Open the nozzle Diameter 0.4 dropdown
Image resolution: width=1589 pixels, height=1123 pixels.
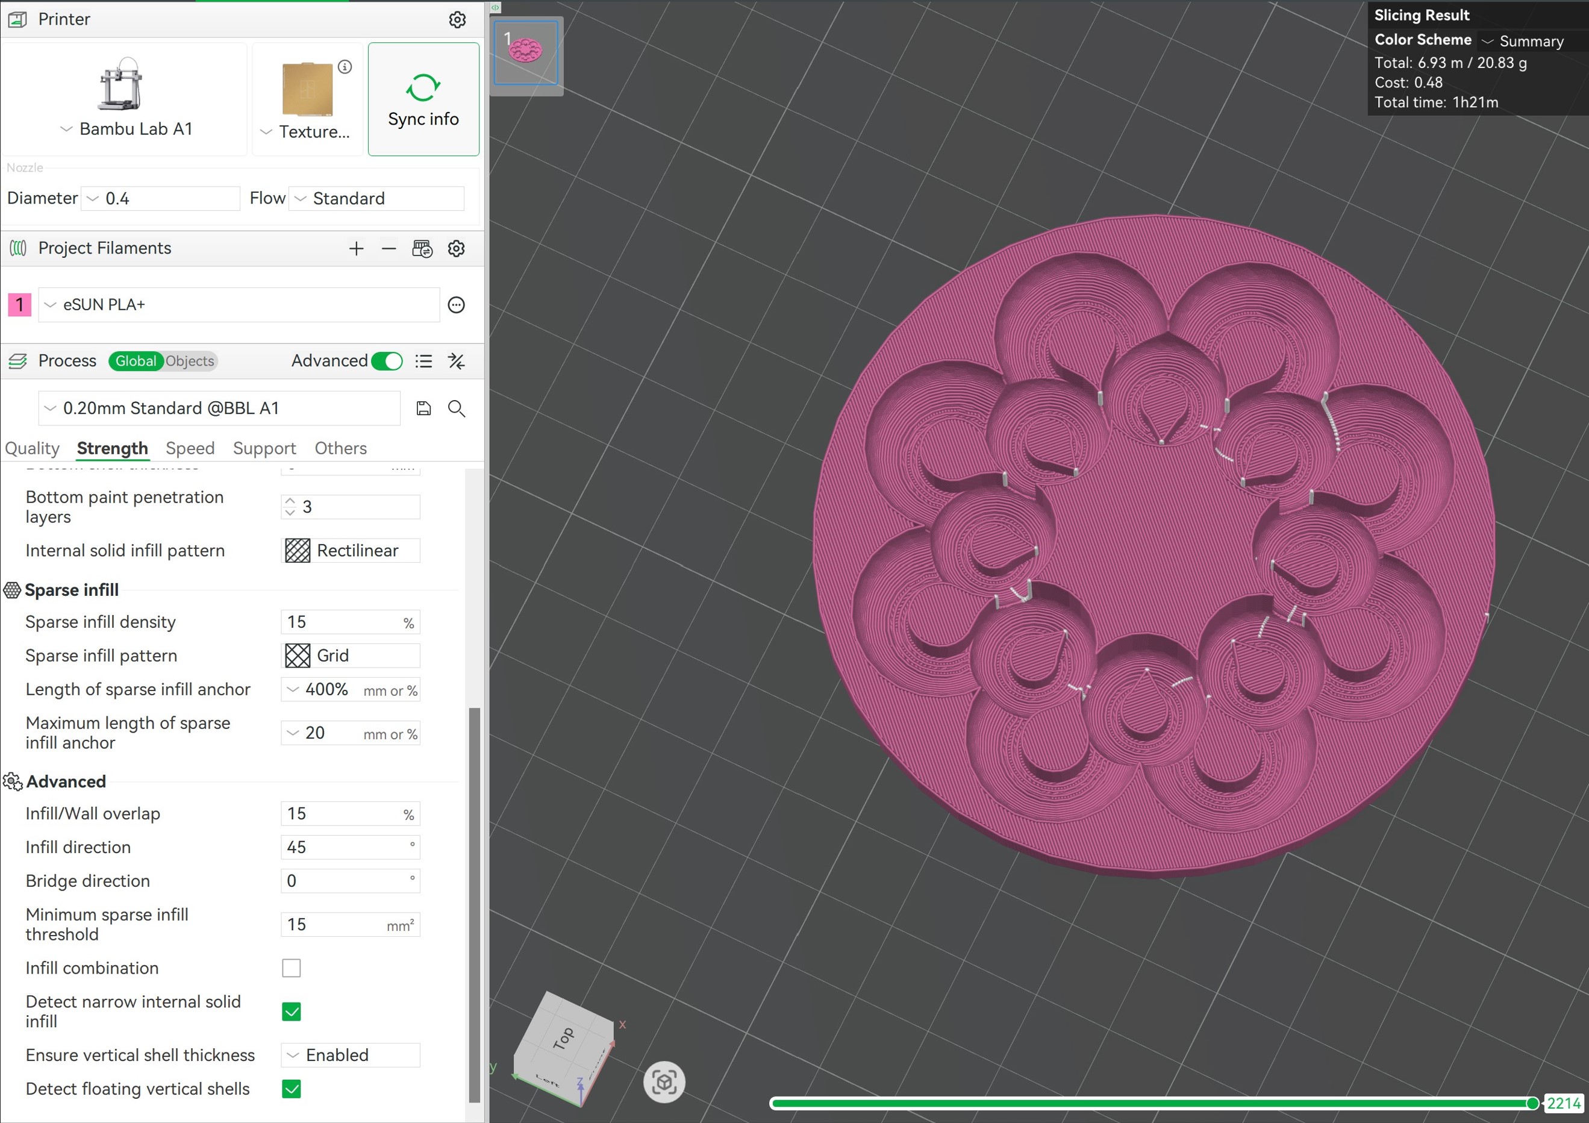(161, 199)
